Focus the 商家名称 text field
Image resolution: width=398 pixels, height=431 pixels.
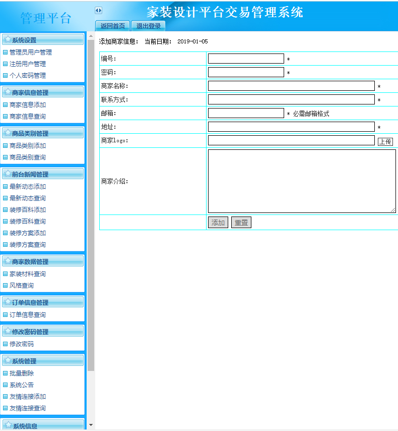point(291,86)
